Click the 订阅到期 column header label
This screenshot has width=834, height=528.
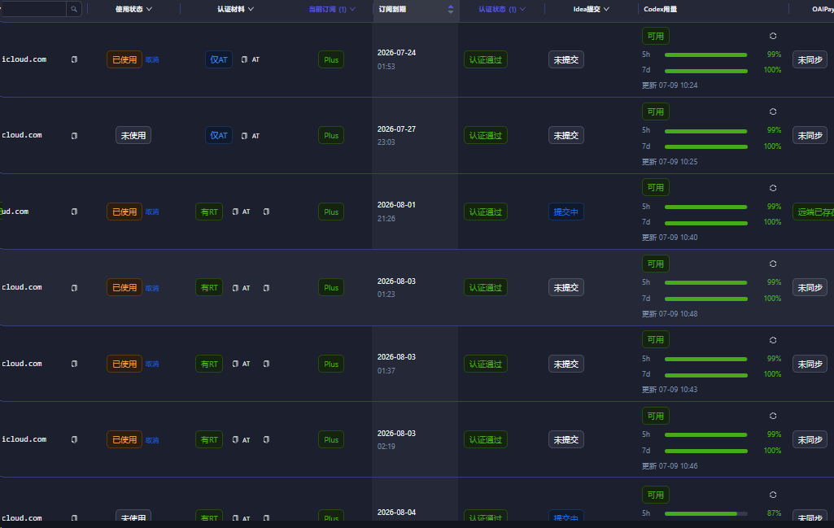click(392, 9)
